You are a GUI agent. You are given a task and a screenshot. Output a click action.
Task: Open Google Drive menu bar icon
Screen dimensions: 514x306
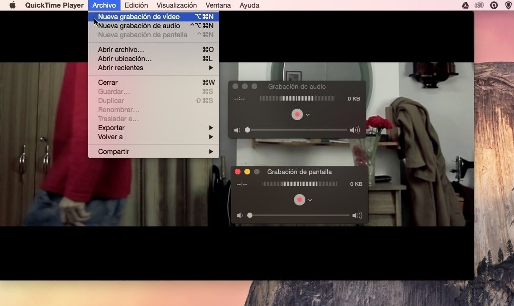465,5
